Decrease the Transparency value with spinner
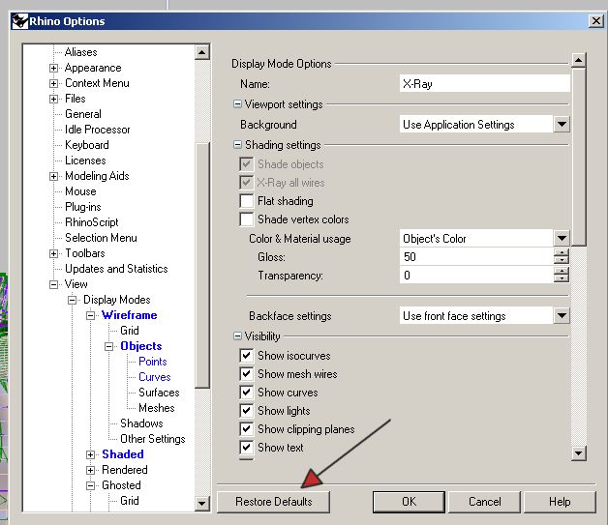Screen dimensions: 608x525 click(x=562, y=278)
